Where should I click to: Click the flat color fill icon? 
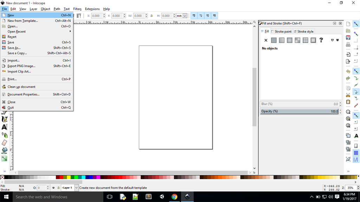[274, 40]
